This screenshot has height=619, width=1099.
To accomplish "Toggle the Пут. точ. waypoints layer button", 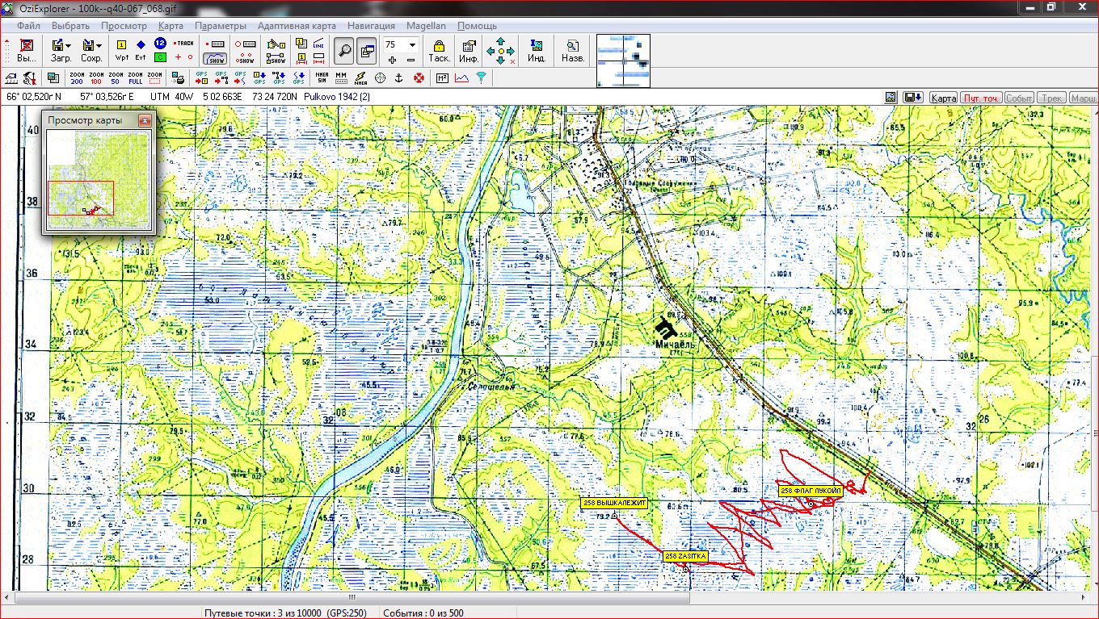I will (x=981, y=98).
